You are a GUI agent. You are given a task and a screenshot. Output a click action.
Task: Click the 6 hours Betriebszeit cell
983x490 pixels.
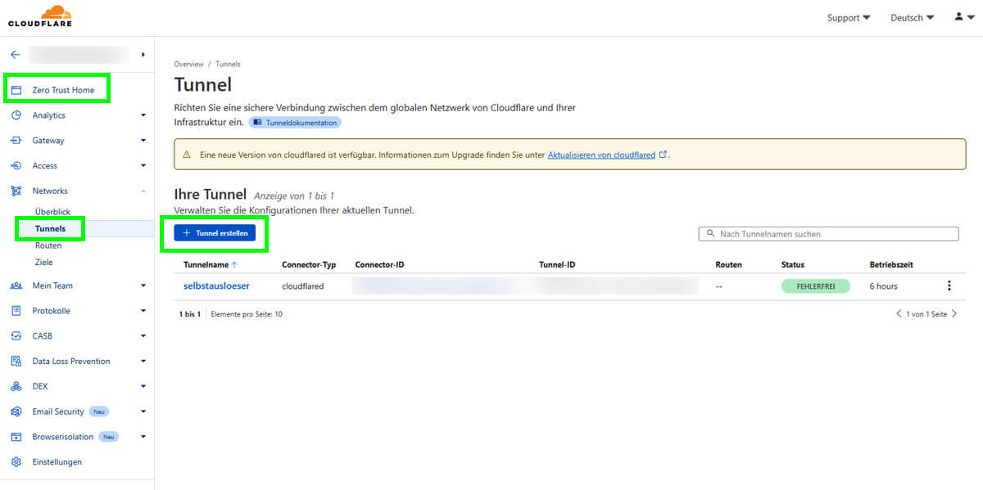pyautogui.click(x=883, y=286)
